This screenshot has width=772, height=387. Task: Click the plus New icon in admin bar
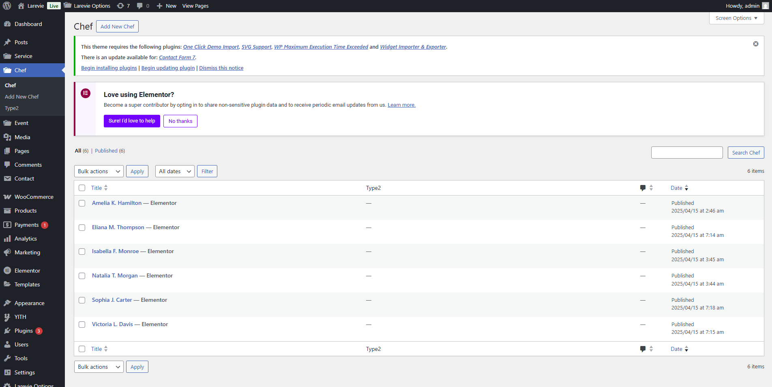click(159, 6)
